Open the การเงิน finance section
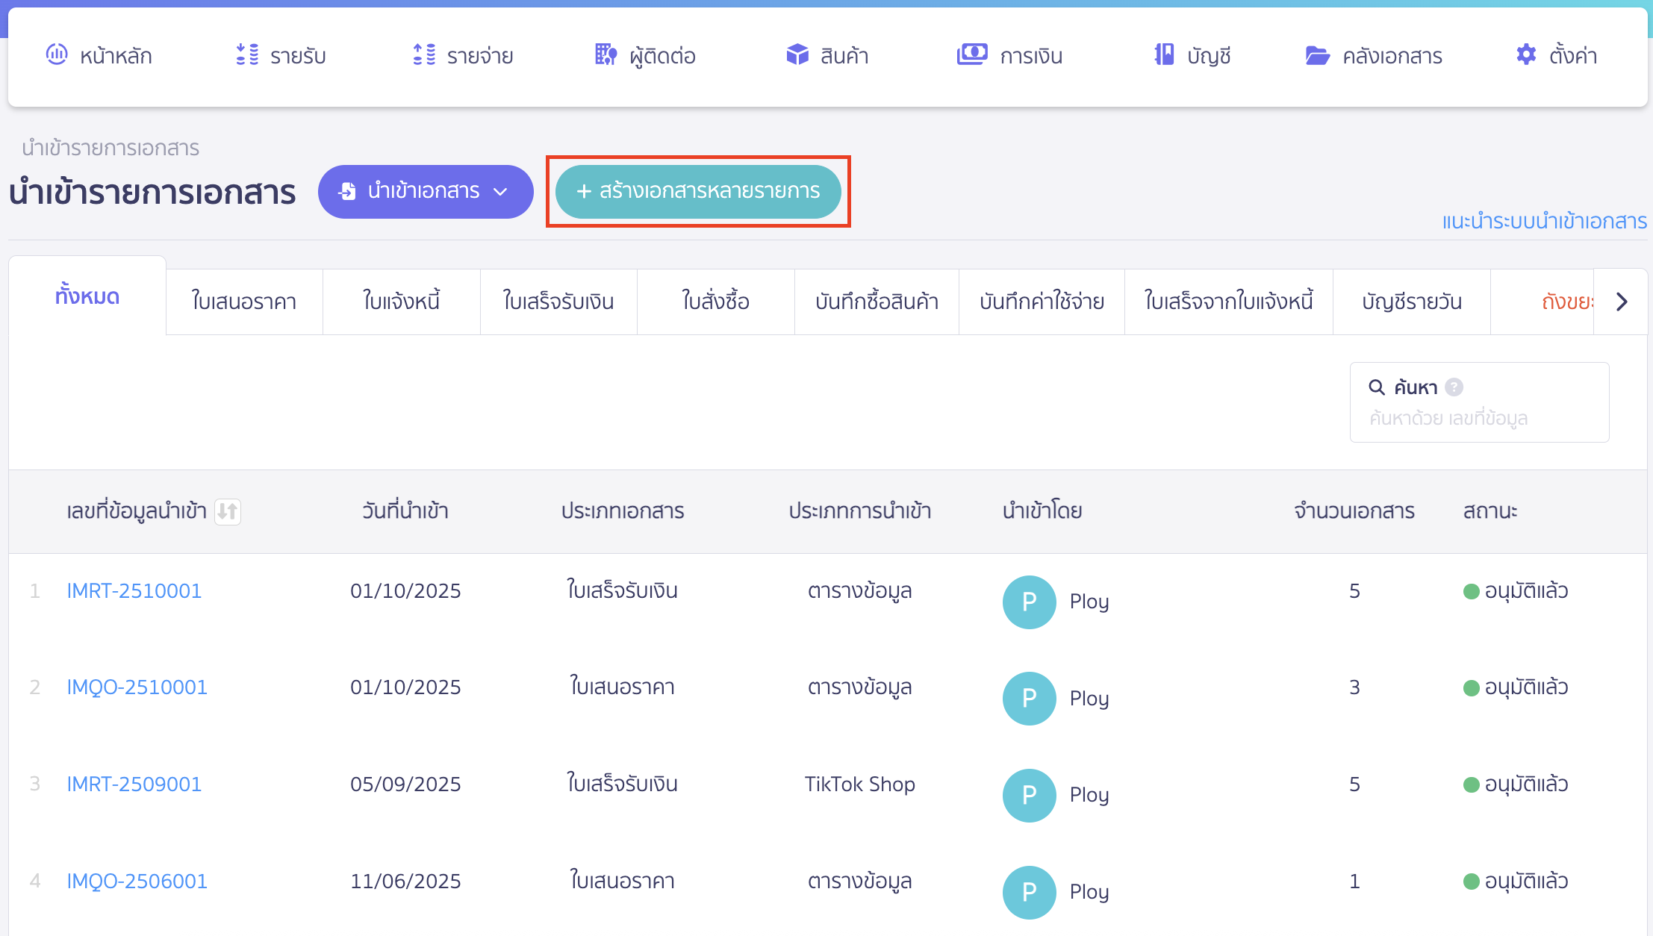Viewport: 1653px width, 936px height. pyautogui.click(x=1009, y=55)
